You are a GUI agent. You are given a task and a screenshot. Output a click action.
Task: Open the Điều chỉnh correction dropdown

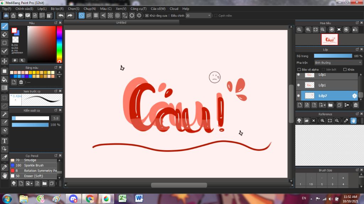(198, 16)
